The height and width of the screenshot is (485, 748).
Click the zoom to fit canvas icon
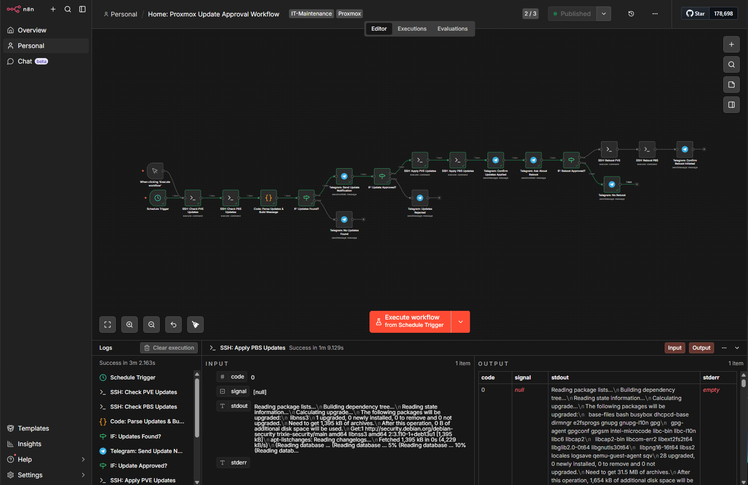click(x=108, y=325)
